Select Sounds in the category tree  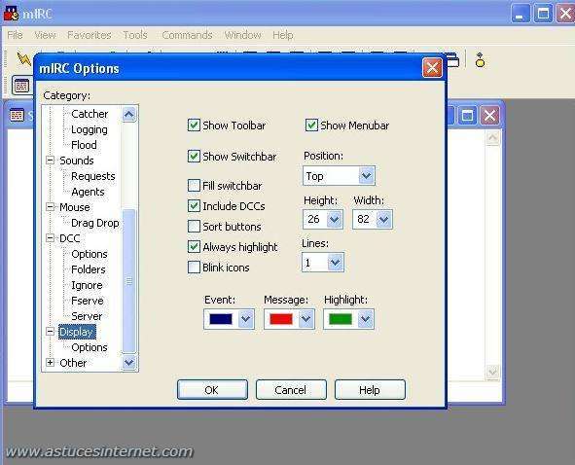[77, 161]
